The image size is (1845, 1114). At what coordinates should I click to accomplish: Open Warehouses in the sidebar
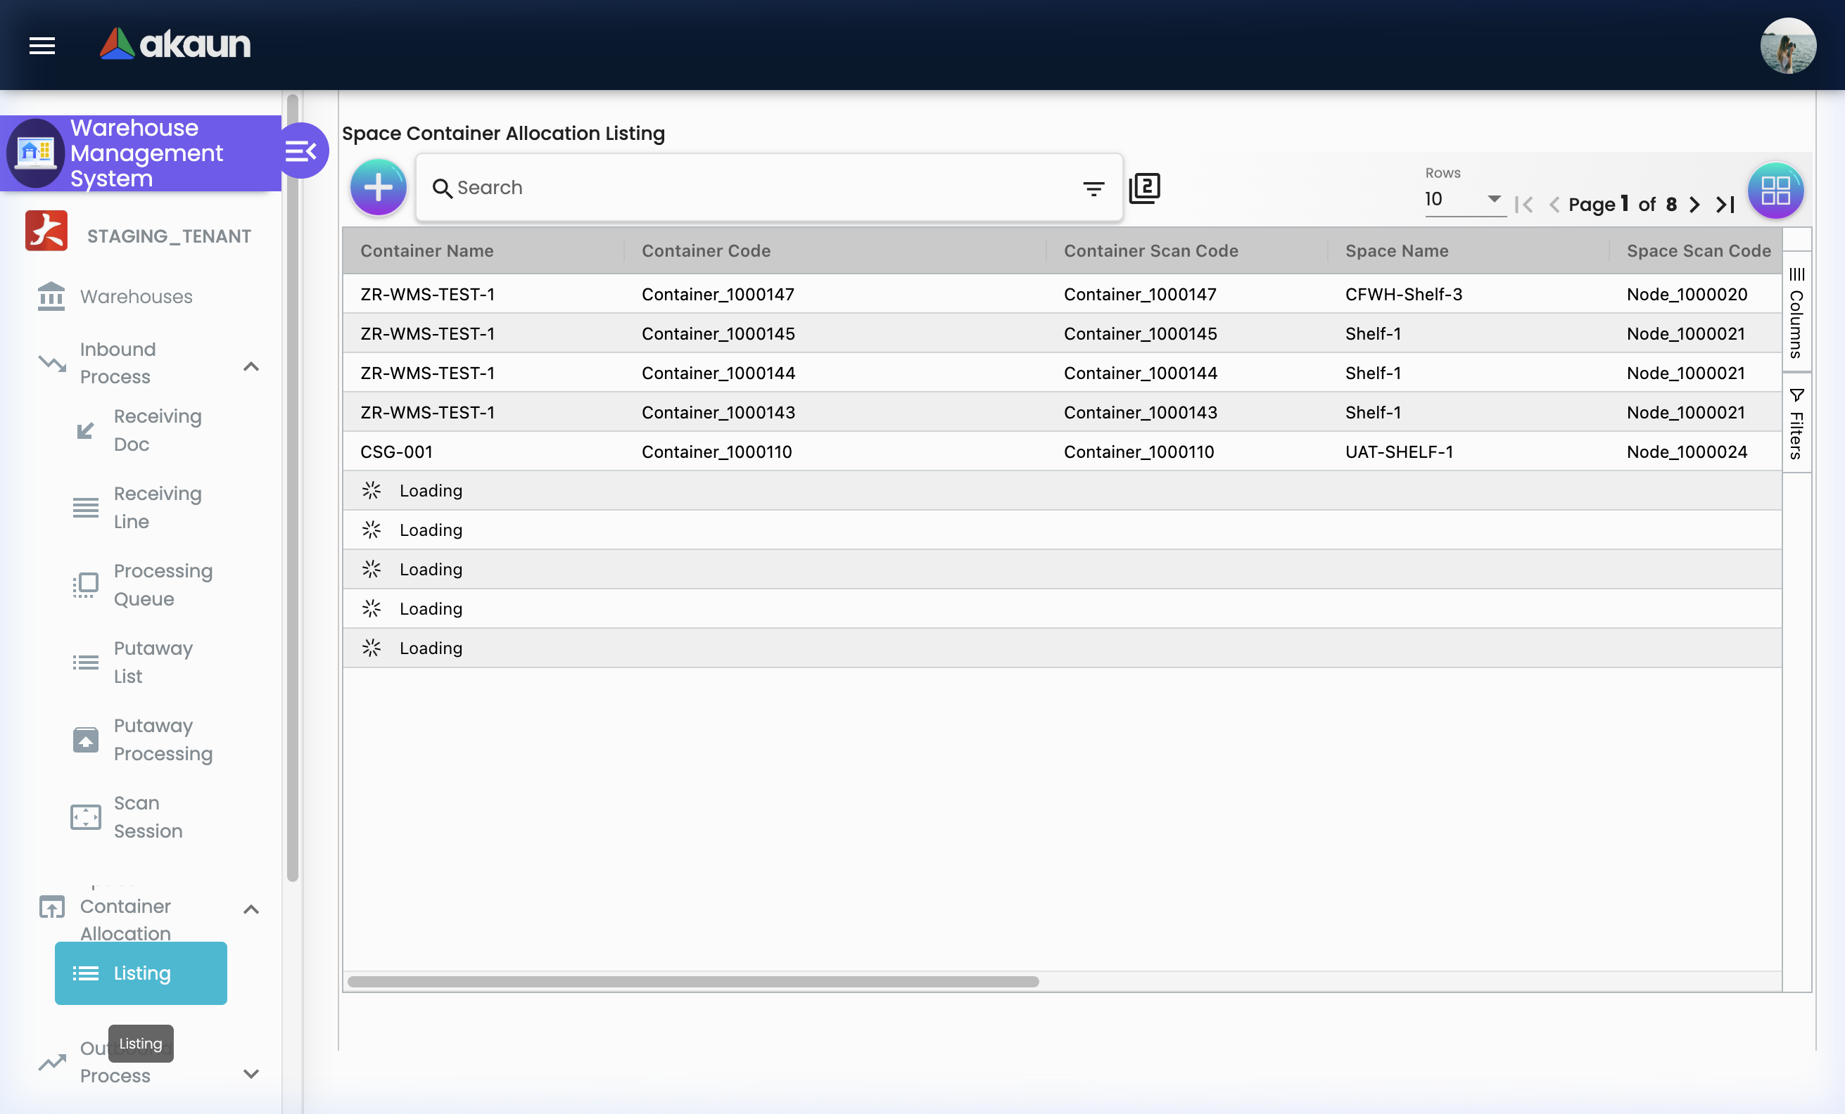pos(137,296)
